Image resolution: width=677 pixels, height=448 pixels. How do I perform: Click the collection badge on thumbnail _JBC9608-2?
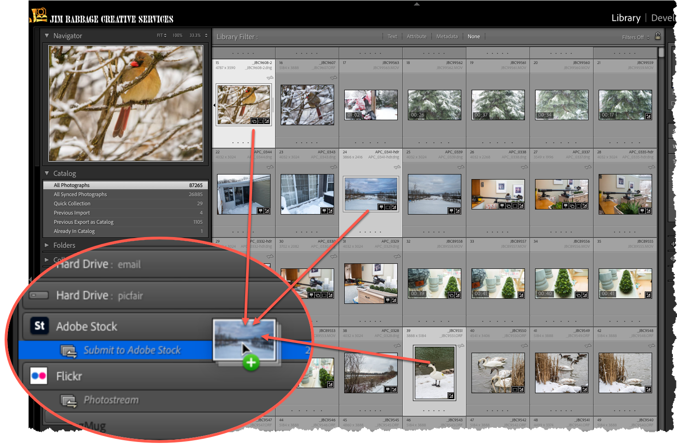tap(254, 121)
